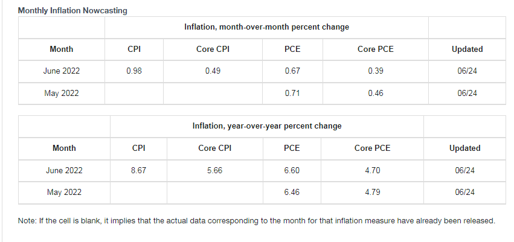Click the year-over-year percent change header

point(267,126)
